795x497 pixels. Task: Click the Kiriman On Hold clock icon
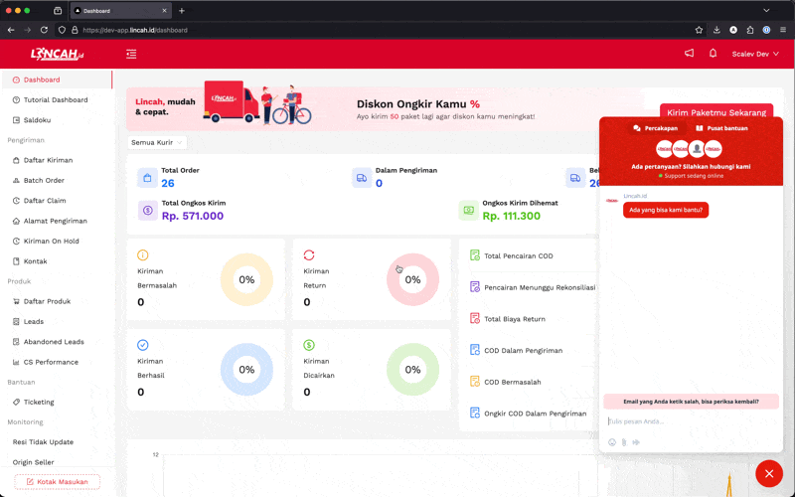coord(16,242)
